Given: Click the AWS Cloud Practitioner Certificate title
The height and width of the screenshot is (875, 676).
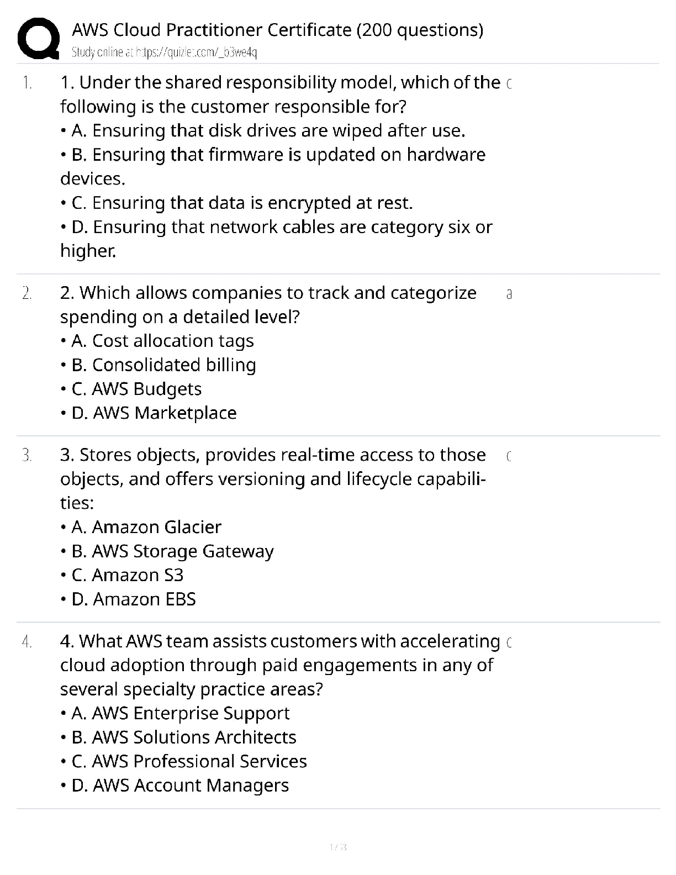Looking at the screenshot, I should (x=277, y=29).
